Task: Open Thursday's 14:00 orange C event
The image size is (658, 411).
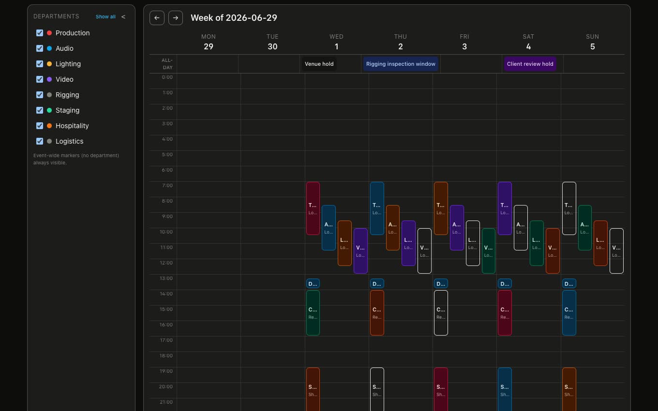Action: pyautogui.click(x=377, y=313)
